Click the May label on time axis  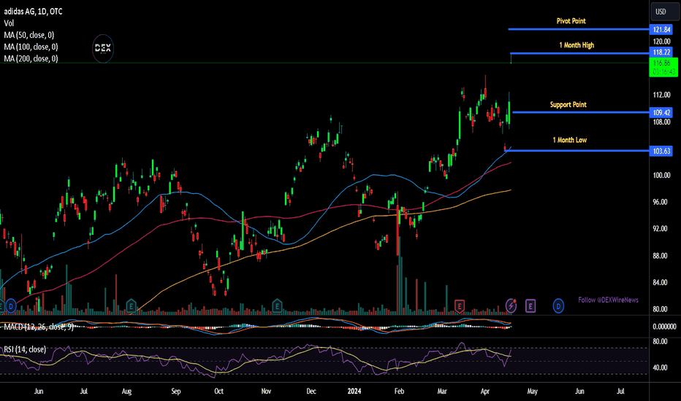(x=533, y=391)
